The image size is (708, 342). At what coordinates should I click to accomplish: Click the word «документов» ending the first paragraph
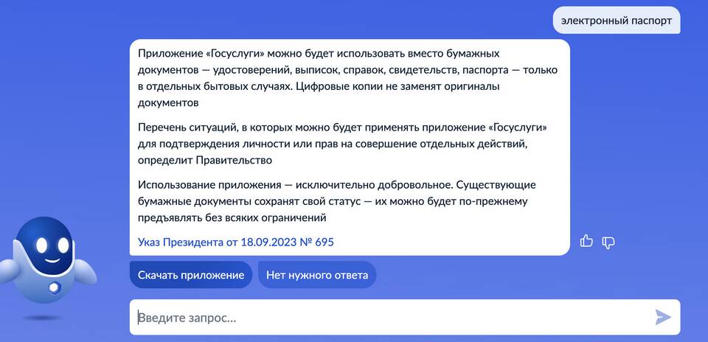pos(168,102)
